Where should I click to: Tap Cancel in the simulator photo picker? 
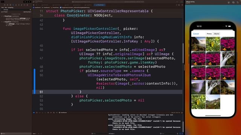coord(196,34)
